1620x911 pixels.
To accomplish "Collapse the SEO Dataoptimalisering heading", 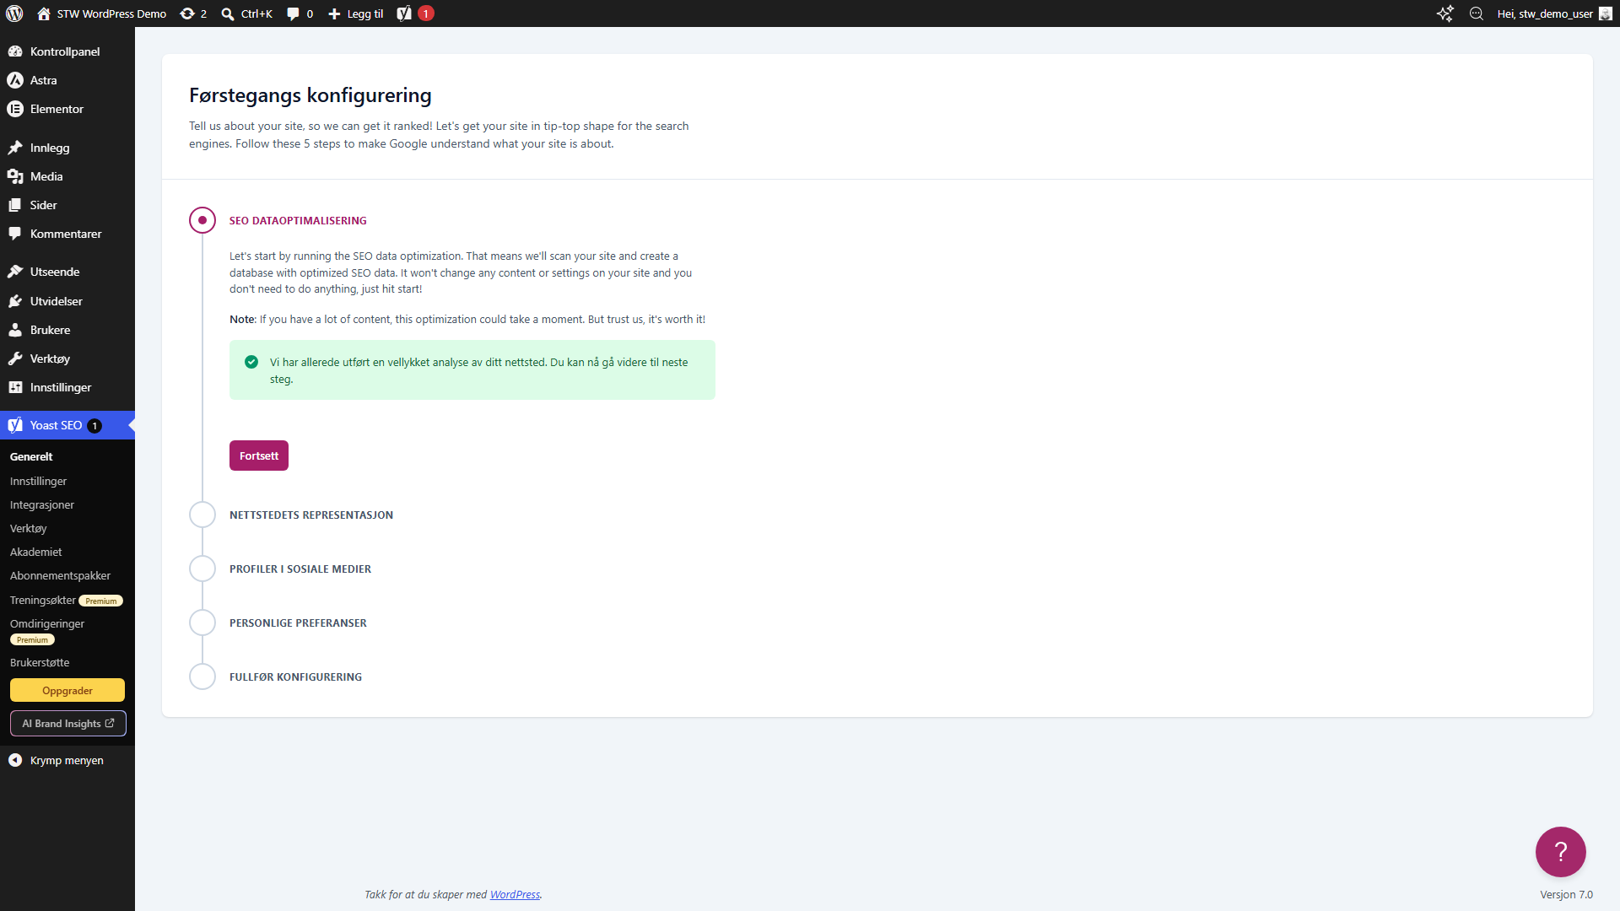I will [298, 220].
